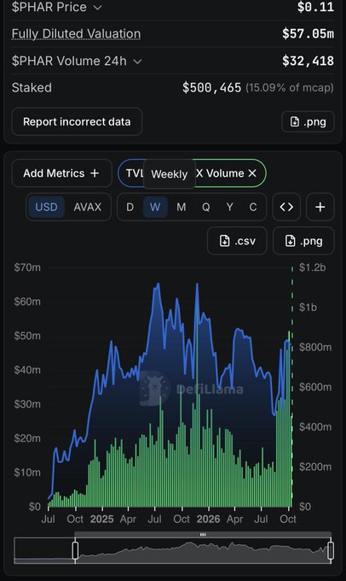Download chart as .png
This screenshot has height=581, width=346.
pos(303,241)
